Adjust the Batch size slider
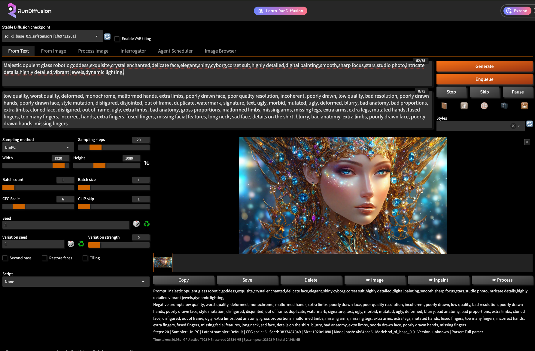This screenshot has width=535, height=351. click(114, 188)
